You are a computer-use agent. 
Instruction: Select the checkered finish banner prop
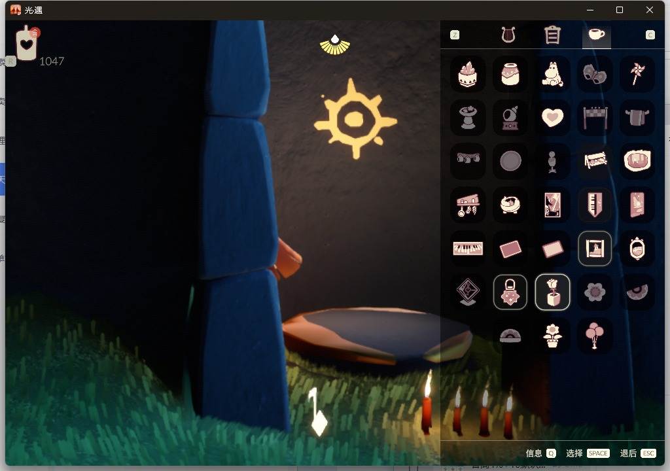coord(595,117)
